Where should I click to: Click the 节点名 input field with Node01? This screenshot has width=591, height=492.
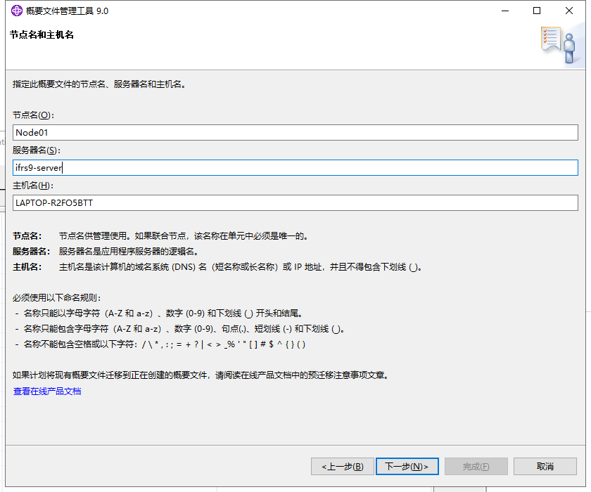point(295,133)
